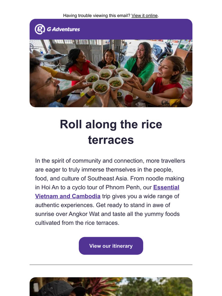Click the G Adventures circular logo icon
The width and height of the screenshot is (222, 296).
40,29
